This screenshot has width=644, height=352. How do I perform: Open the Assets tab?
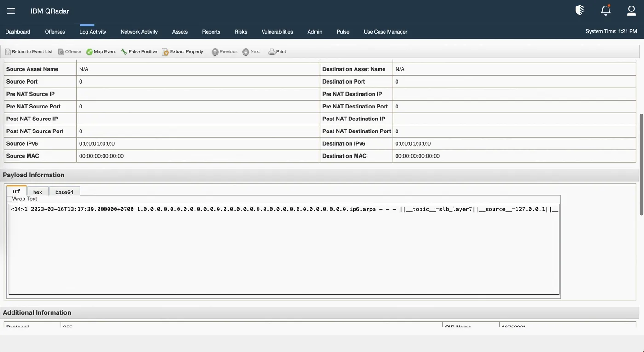(x=180, y=32)
